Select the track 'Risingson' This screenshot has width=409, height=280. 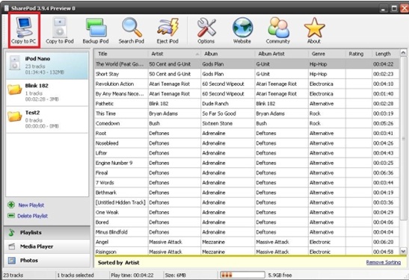click(247, 252)
